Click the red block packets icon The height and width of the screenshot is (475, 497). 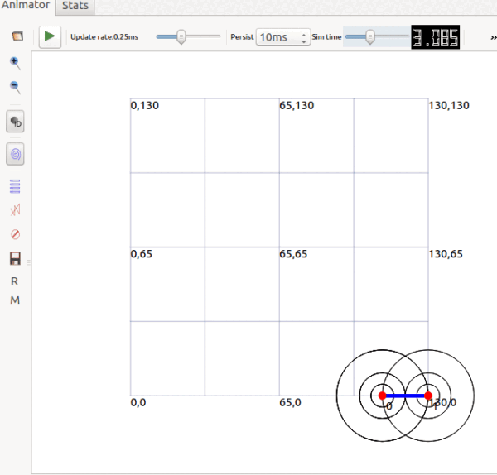(15, 235)
